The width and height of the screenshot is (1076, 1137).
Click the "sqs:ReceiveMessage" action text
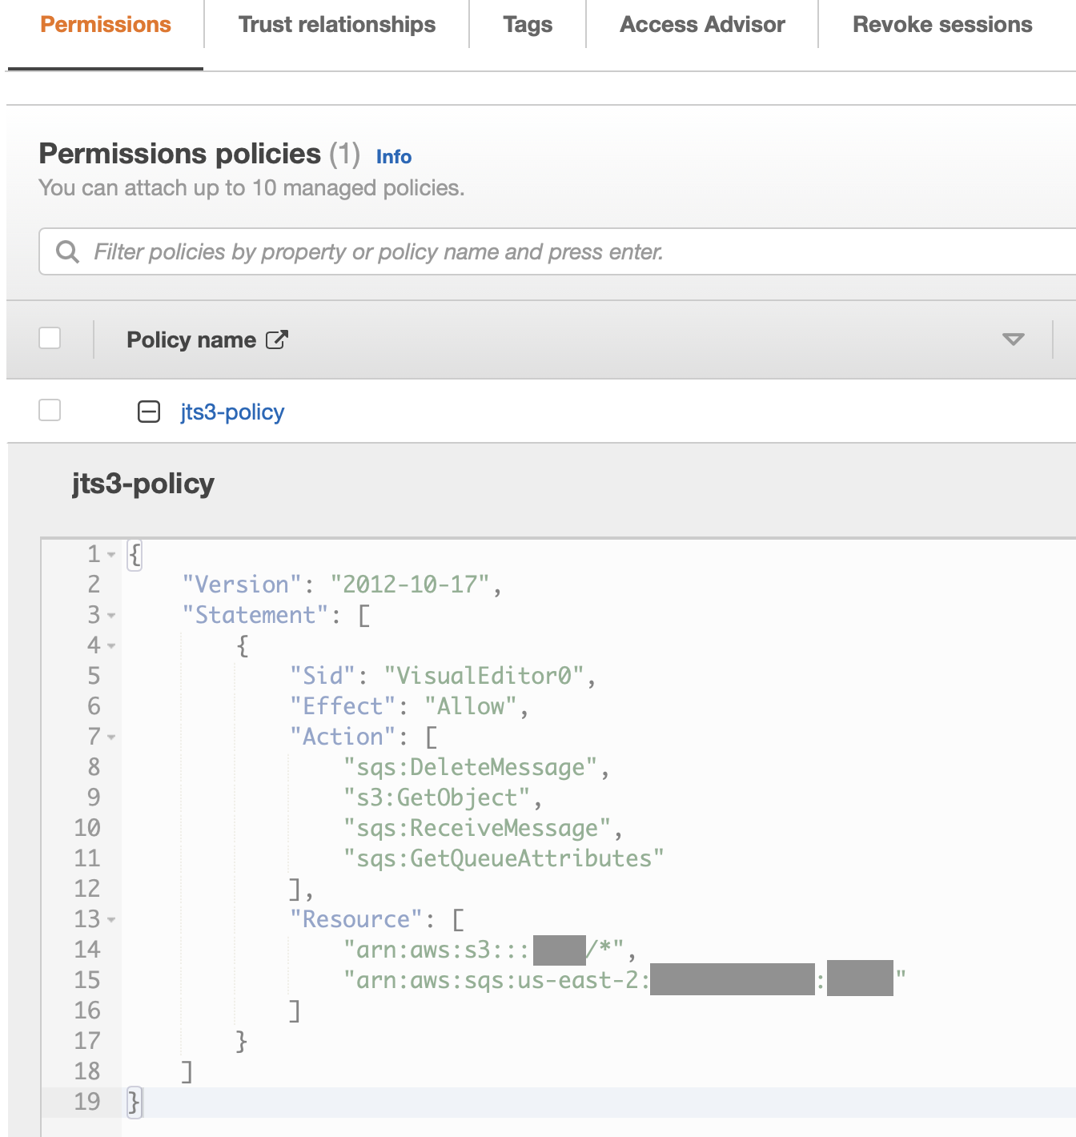click(x=477, y=828)
